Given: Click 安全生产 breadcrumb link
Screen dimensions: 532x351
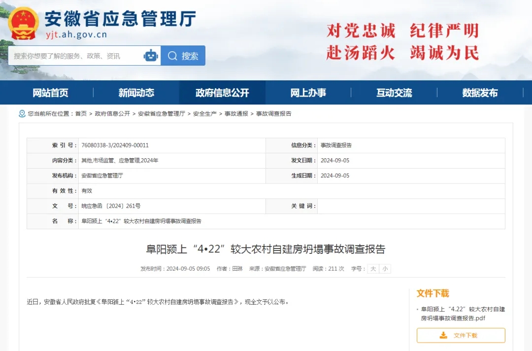Looking at the screenshot, I should [204, 113].
